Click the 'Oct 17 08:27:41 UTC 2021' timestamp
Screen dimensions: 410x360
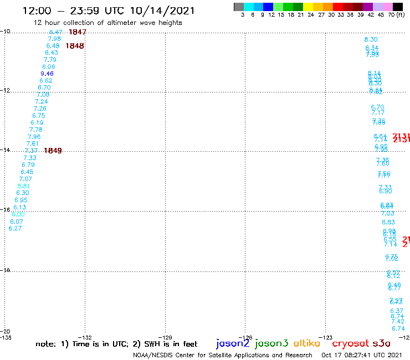coord(361,355)
